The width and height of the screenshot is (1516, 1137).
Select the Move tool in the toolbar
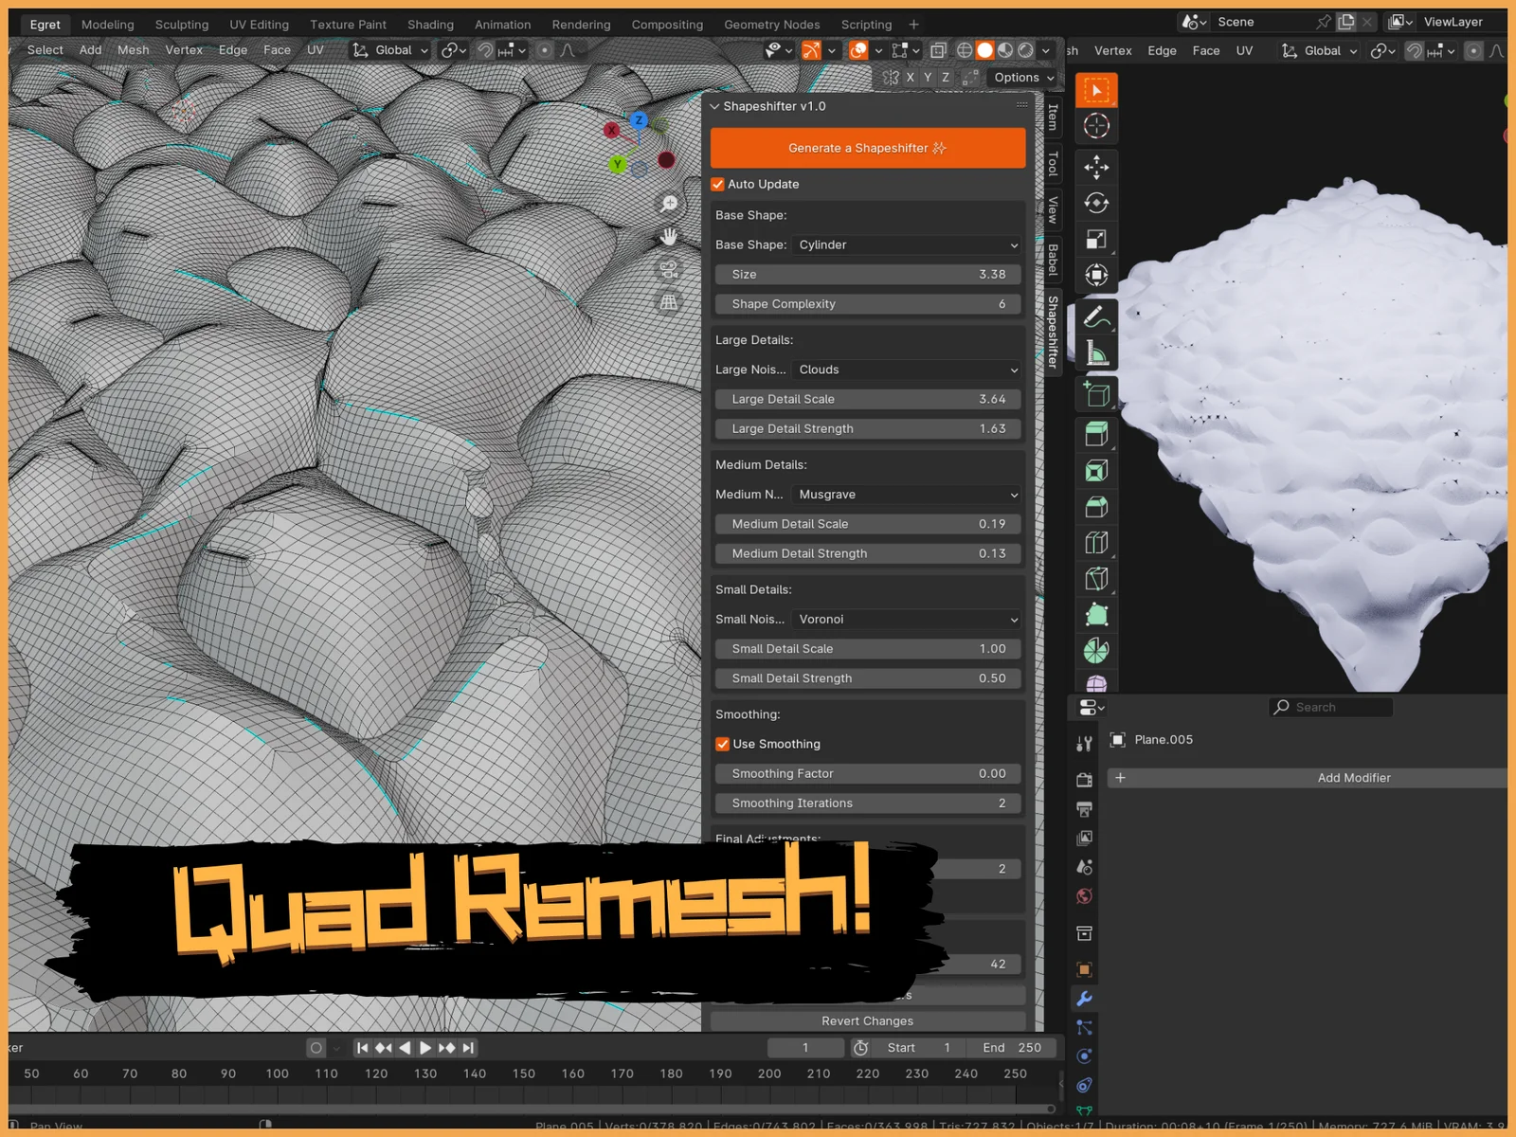coord(1096,167)
